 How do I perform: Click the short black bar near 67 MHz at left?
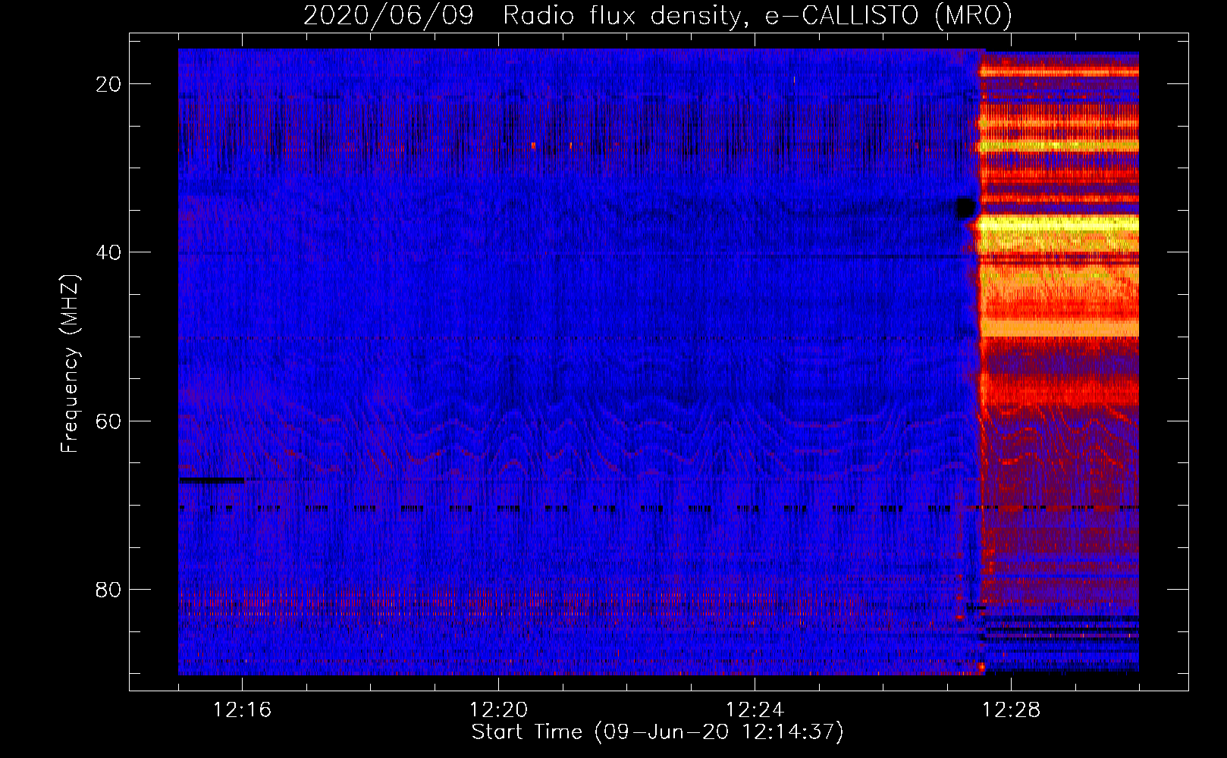(212, 480)
